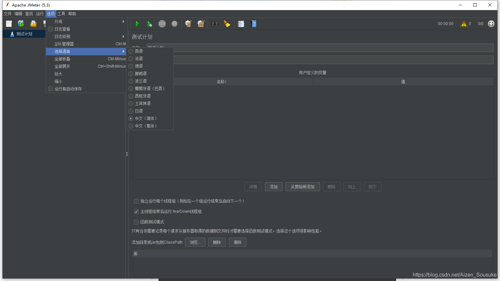Viewport: 500px width, 281px height.
Task: Click Start no pauses icon
Action: pos(149,24)
